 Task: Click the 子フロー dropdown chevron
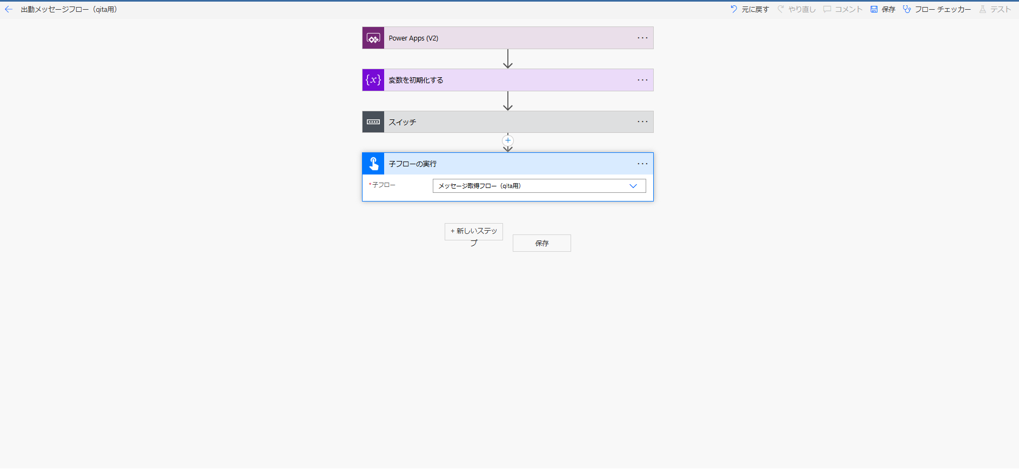coord(633,186)
